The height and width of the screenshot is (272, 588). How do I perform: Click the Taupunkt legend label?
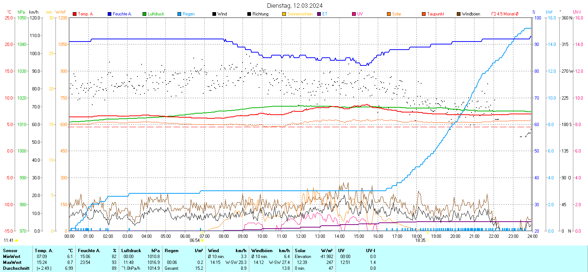(435, 14)
